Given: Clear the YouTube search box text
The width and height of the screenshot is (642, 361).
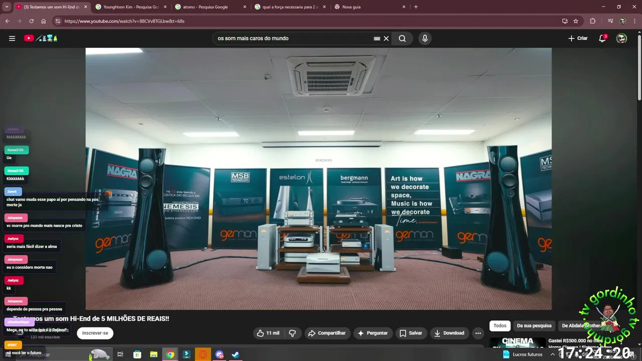Looking at the screenshot, I should 386,38.
